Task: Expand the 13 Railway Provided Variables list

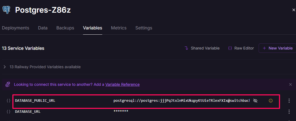Action: click(5, 67)
